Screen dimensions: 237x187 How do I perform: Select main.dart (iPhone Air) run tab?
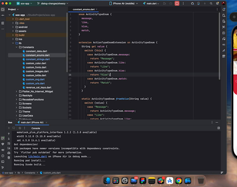pyautogui.click(x=32, y=122)
